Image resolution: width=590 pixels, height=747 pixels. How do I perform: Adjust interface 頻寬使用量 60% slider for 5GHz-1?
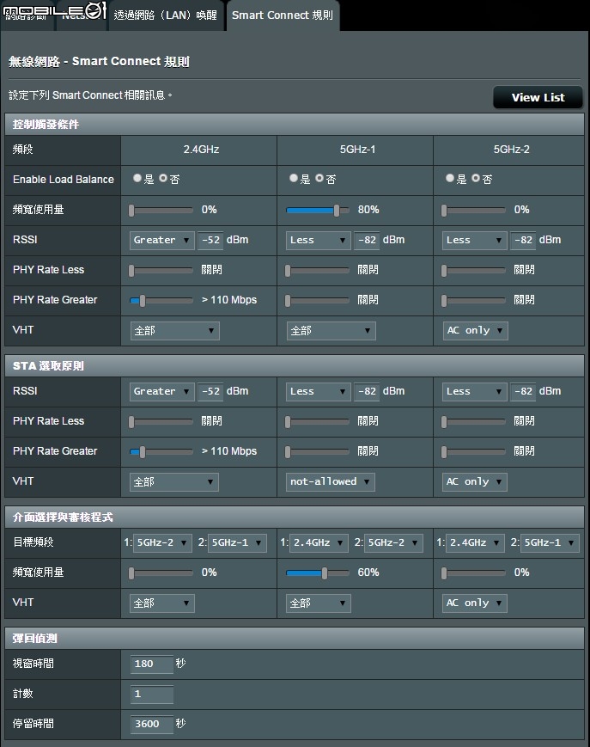318,573
